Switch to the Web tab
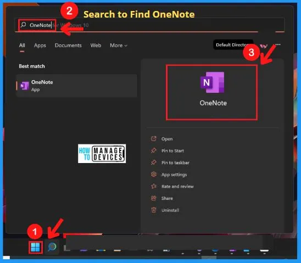This screenshot has height=263, width=301. click(96, 46)
